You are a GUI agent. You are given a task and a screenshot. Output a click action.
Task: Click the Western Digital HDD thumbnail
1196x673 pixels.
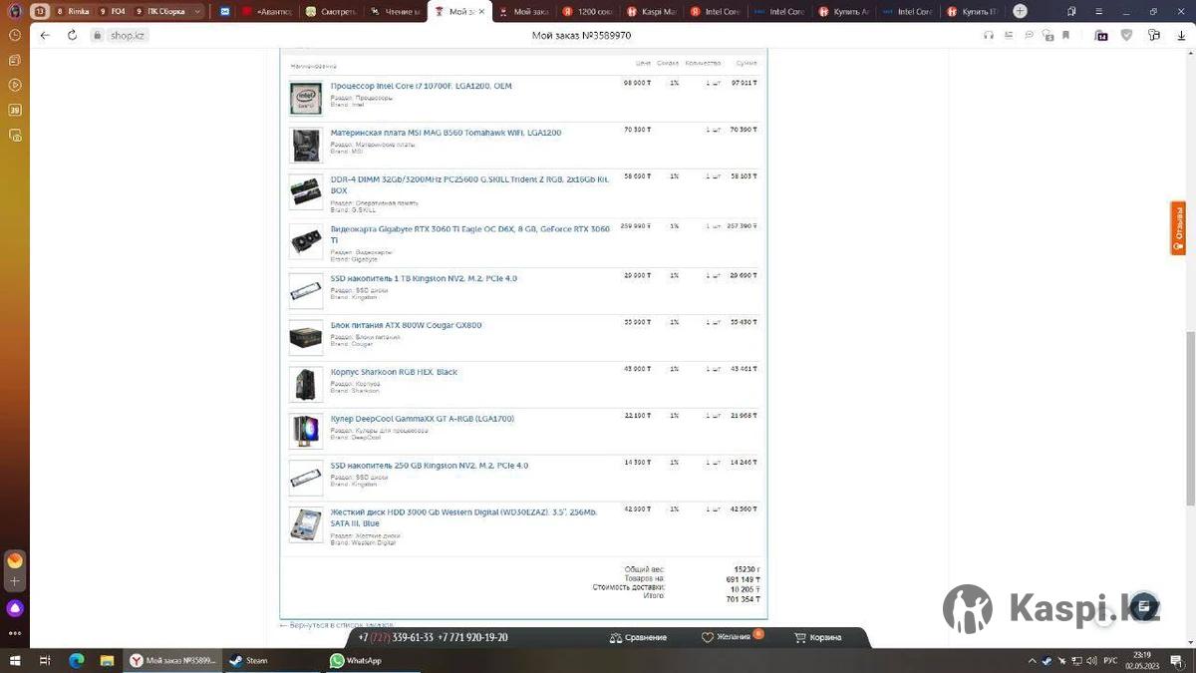(x=306, y=524)
